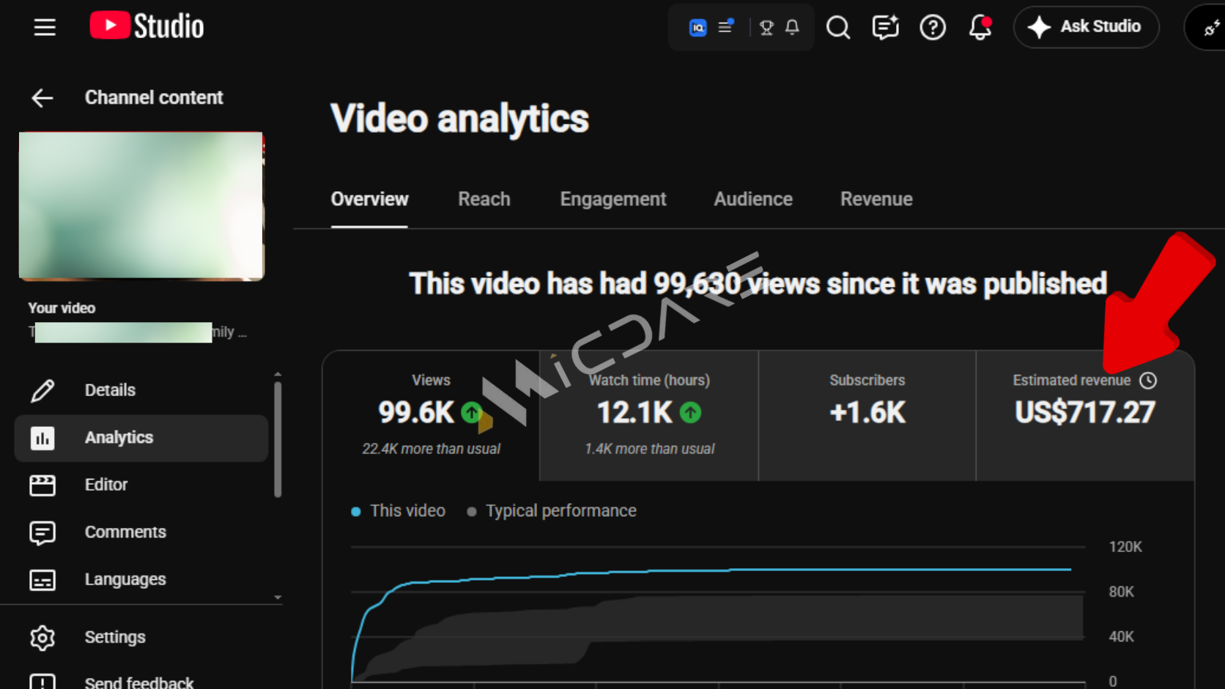The image size is (1225, 689).
Task: Click the '22.4K more than usual' text
Action: 431,449
